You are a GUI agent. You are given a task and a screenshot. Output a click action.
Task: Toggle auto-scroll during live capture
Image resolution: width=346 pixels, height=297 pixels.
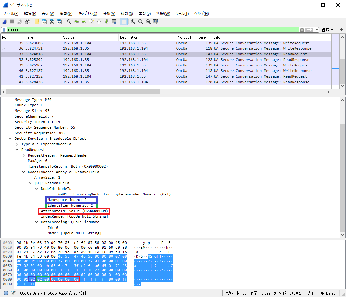pos(114,22)
